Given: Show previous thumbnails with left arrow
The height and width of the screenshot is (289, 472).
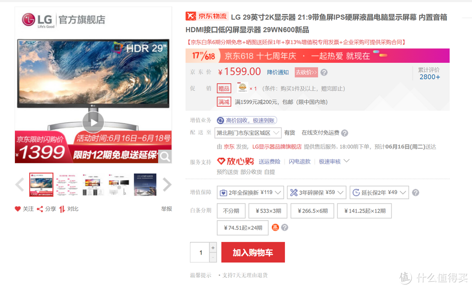Looking at the screenshot, I should tap(20, 184).
